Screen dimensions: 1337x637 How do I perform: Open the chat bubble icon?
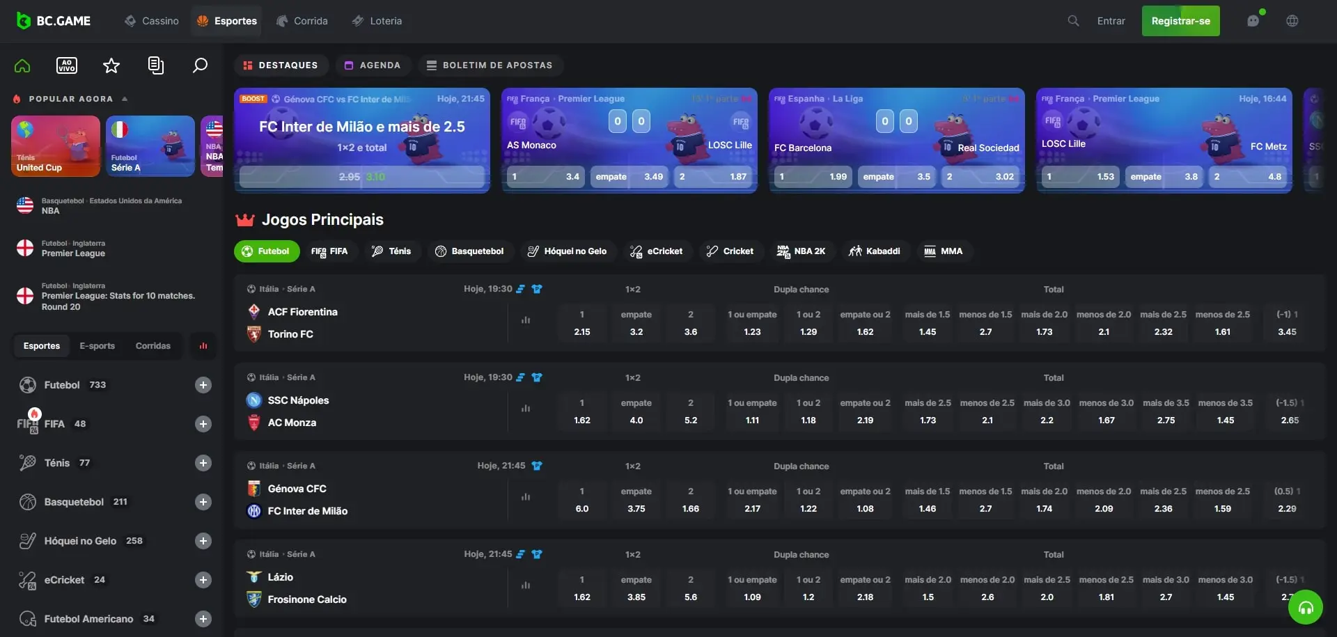[x=1253, y=21]
